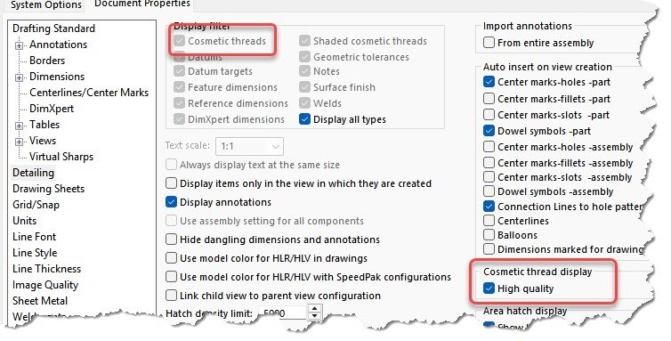
Task: Open the Text scale dropdown
Action: 249,147
